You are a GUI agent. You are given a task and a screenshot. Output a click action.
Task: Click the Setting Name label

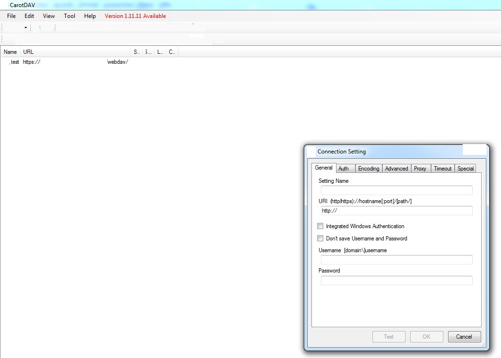333,181
